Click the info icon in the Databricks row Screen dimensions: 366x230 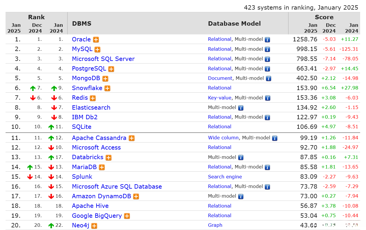click(x=241, y=158)
